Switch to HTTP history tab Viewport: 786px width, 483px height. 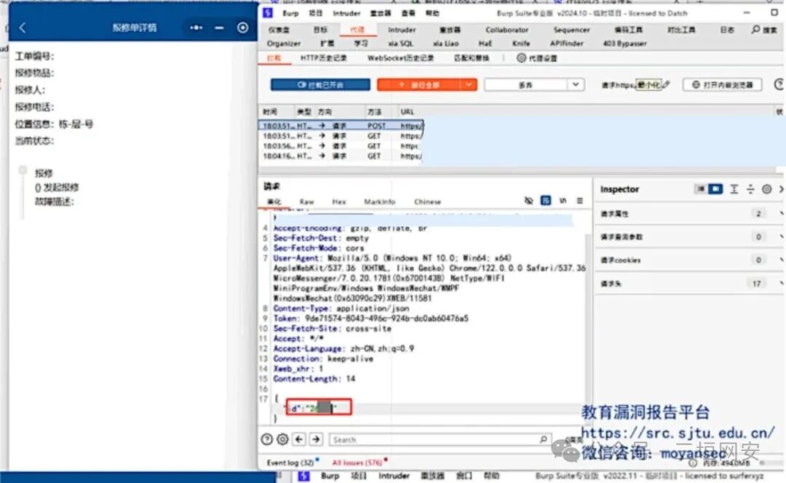point(323,58)
